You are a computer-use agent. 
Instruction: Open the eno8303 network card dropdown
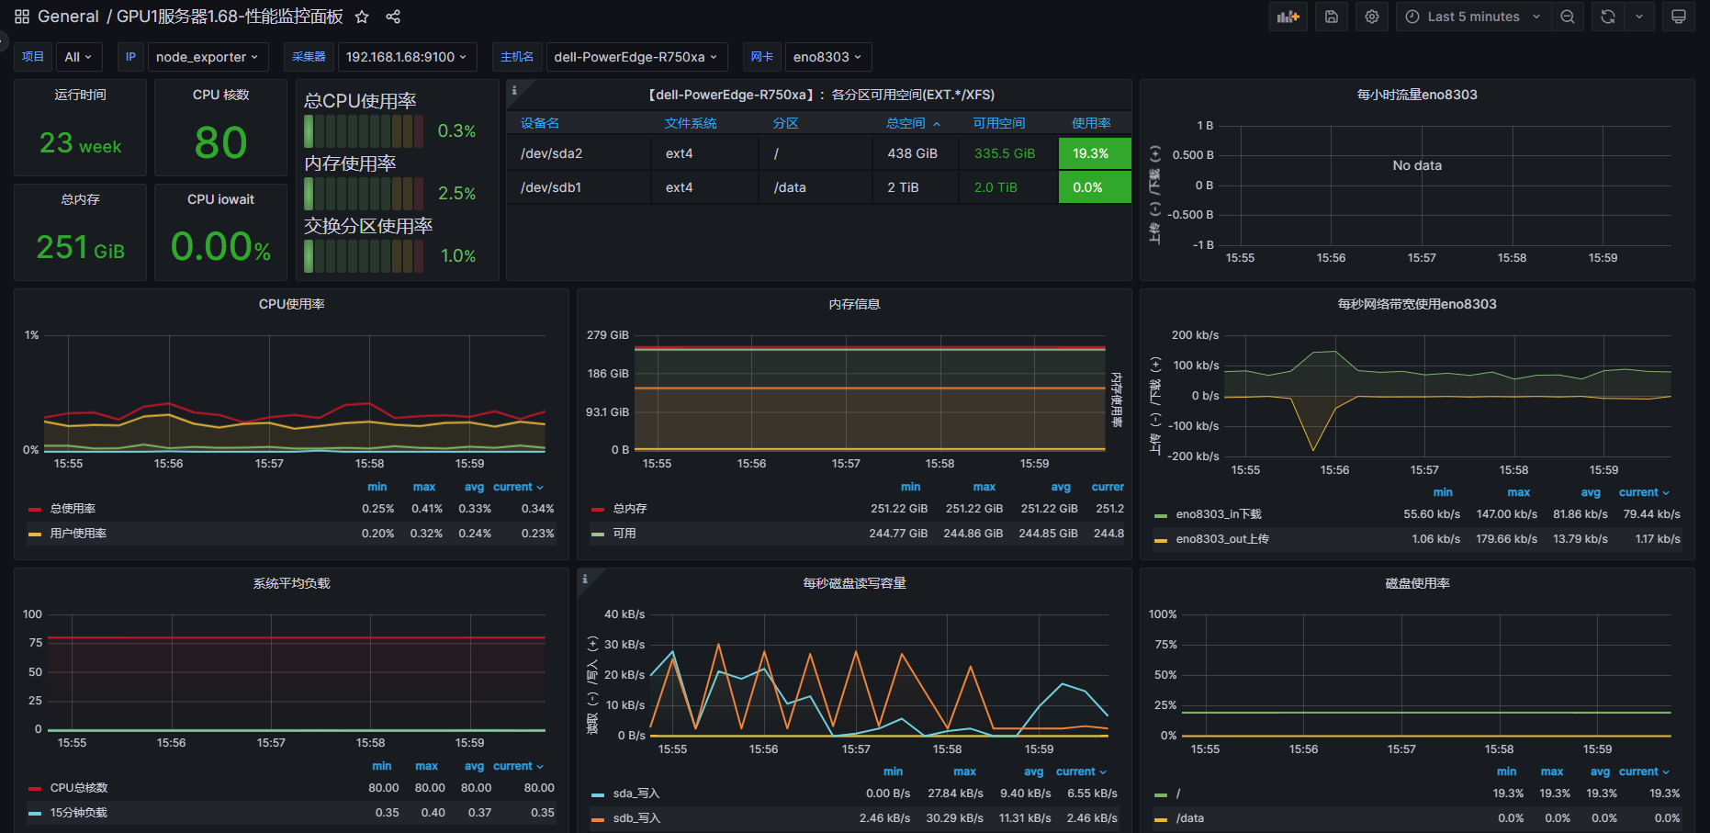[x=828, y=57]
